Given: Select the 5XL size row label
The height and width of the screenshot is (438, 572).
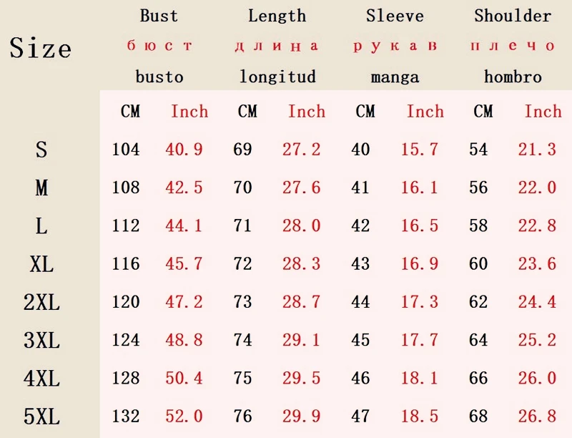Looking at the screenshot, I should point(41,417).
